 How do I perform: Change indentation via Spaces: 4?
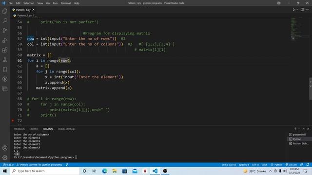click(x=244, y=165)
